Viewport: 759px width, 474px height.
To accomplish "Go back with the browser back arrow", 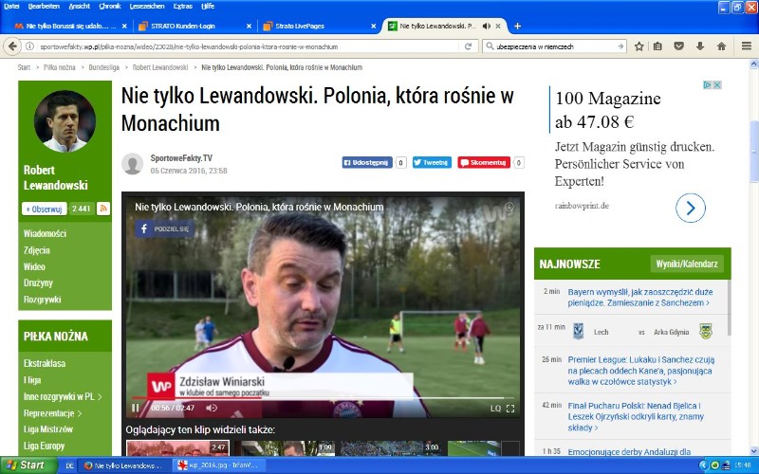I will click(12, 46).
